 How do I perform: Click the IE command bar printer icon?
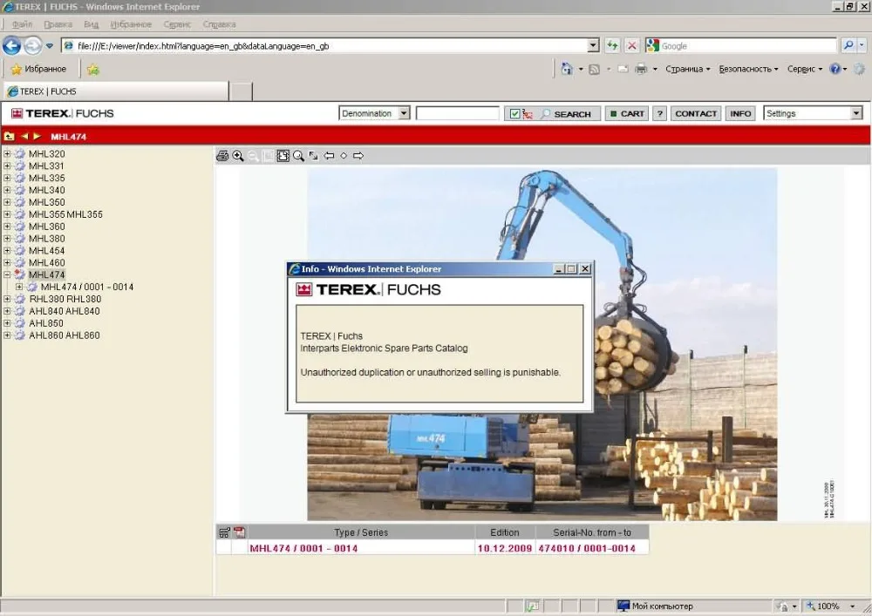641,69
